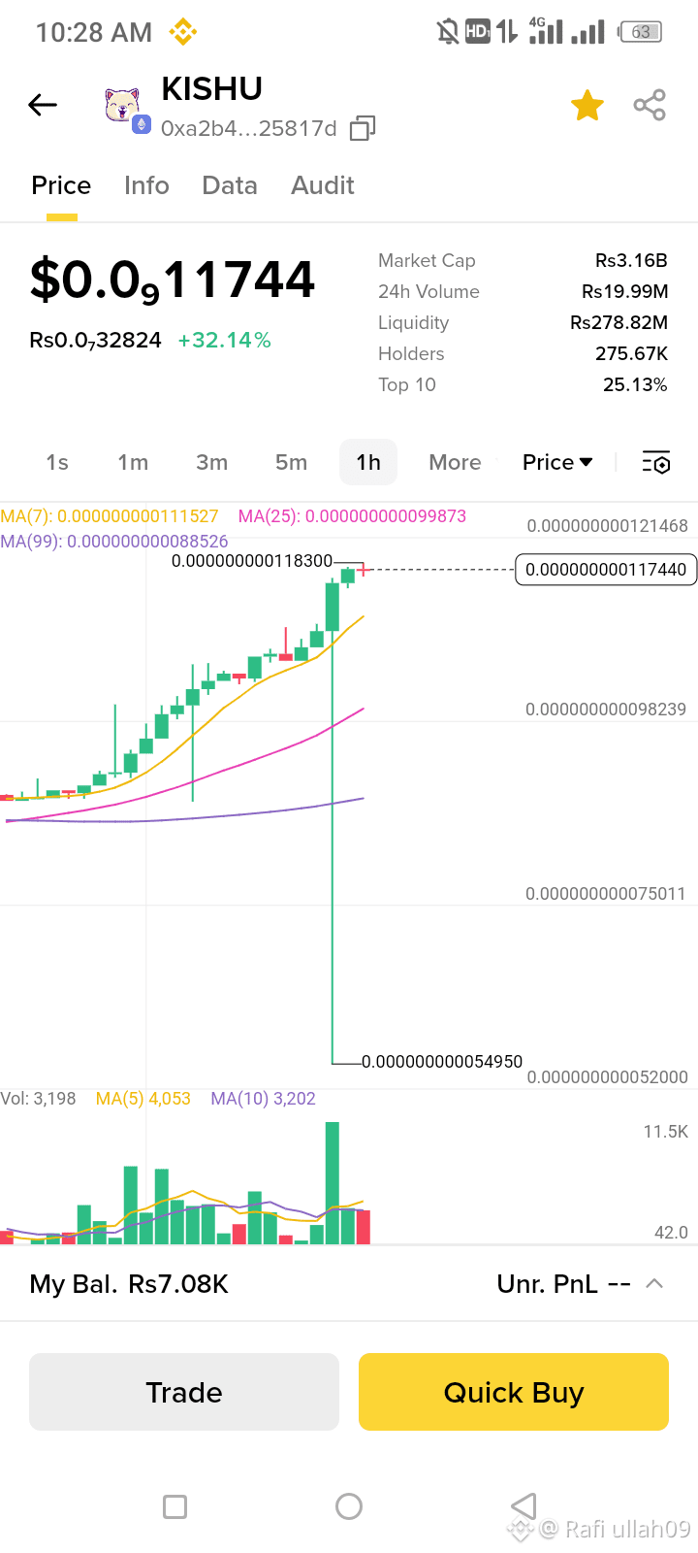Tap the muted notifications bell icon
Viewport: 698px width, 1553px height.
pyautogui.click(x=447, y=32)
